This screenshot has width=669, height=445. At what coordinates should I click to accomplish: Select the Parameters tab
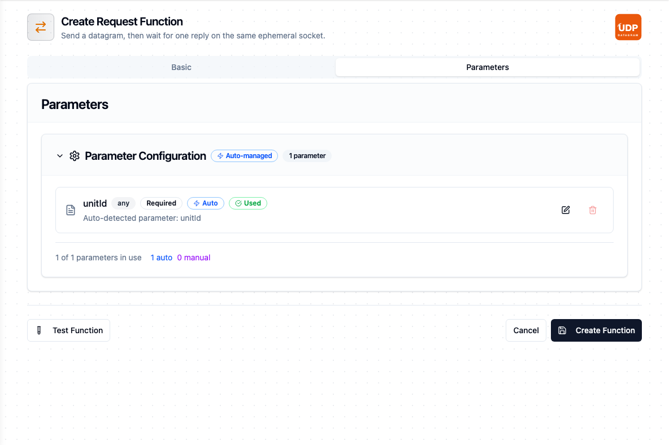[x=487, y=67]
